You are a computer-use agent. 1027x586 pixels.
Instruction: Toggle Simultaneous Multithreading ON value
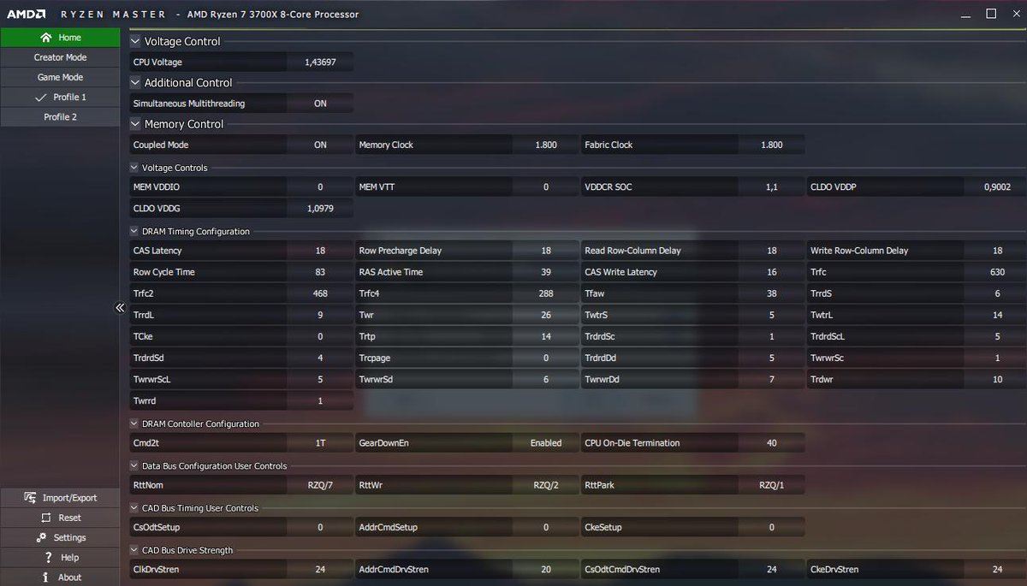(320, 104)
